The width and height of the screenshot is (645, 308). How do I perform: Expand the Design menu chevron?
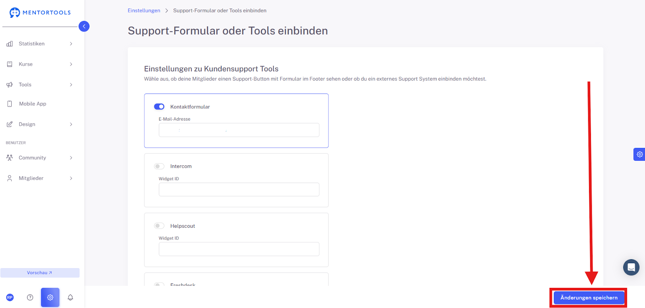71,124
